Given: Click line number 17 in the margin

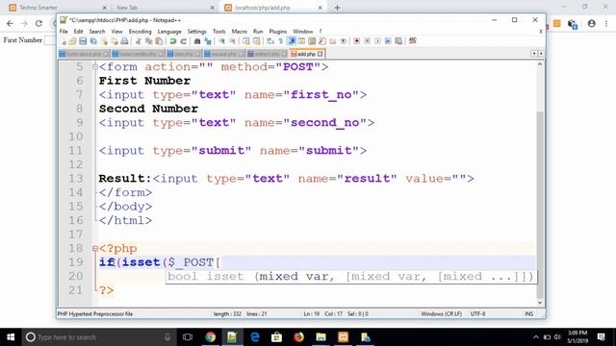Looking at the screenshot, I should 75,235.
